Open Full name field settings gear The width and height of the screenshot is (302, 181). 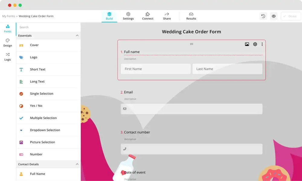[255, 44]
